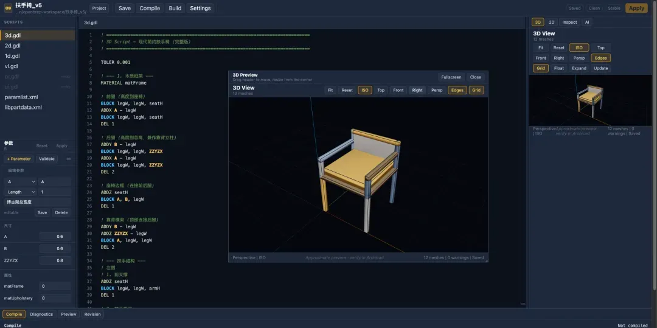Open the AI tab

point(587,22)
